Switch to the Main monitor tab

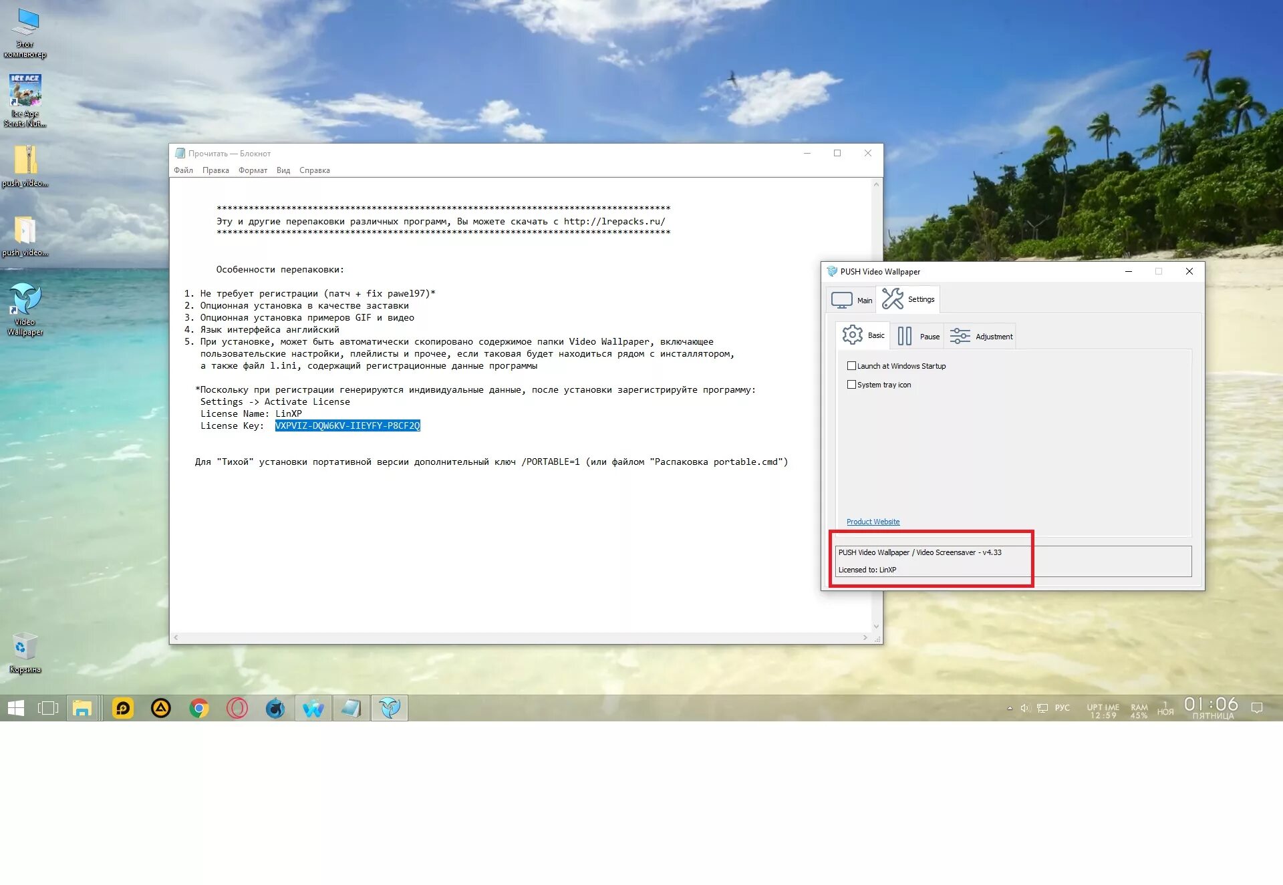point(851,300)
